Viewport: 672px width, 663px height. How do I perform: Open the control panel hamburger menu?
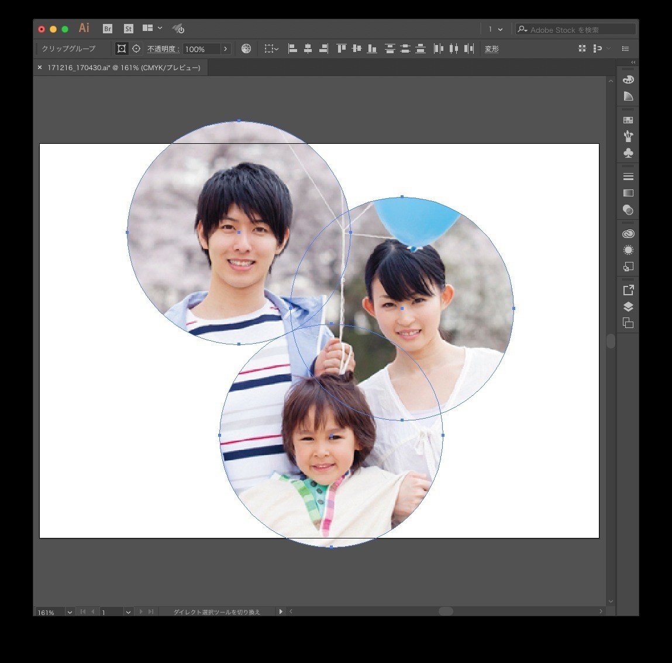pyautogui.click(x=625, y=49)
